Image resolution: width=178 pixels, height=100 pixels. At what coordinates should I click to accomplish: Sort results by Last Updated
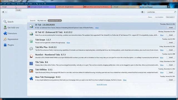point(159,17)
